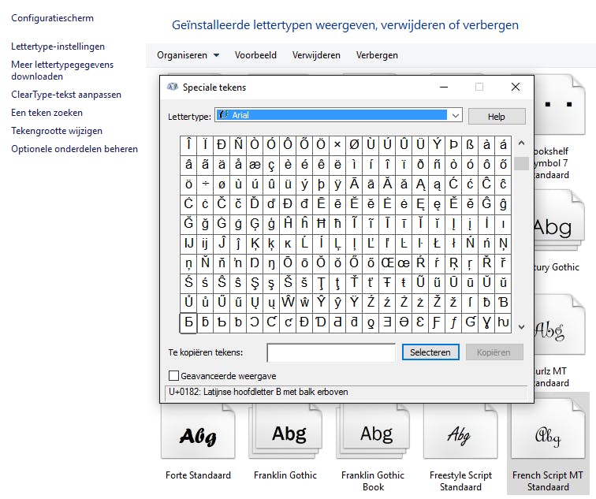Click Verwijderen in the toolbar
This screenshot has height=499, width=596.
click(316, 55)
